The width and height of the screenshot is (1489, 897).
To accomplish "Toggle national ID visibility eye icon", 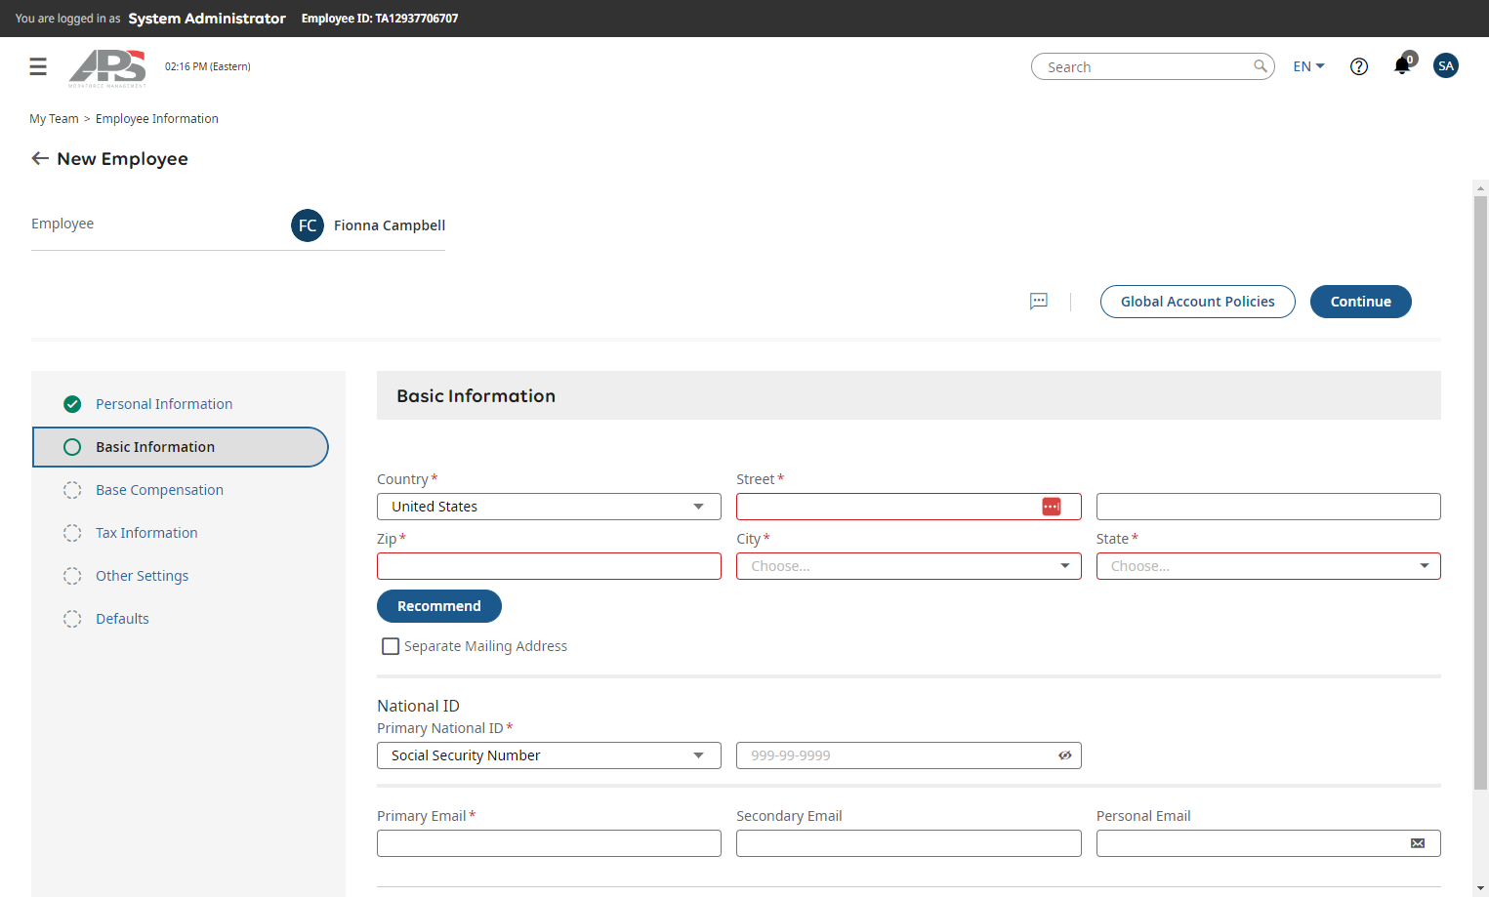I will (1065, 755).
